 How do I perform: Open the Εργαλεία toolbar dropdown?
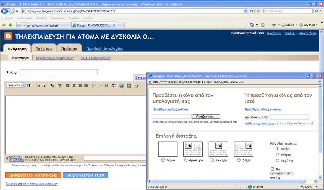pos(309,25)
